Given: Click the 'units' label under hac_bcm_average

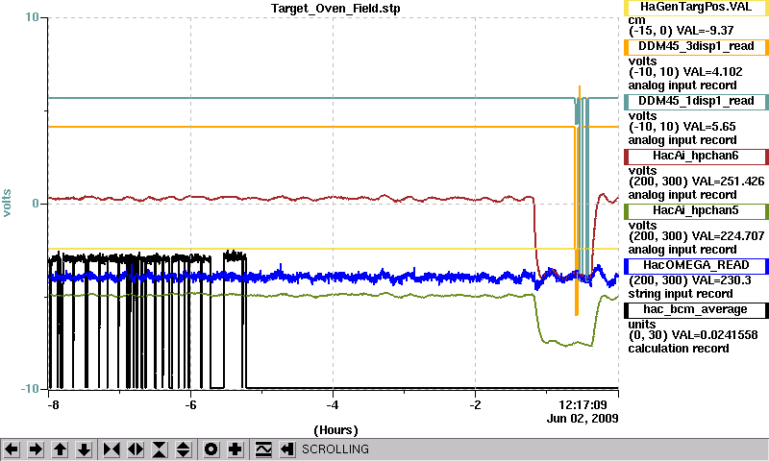Looking at the screenshot, I should [642, 325].
